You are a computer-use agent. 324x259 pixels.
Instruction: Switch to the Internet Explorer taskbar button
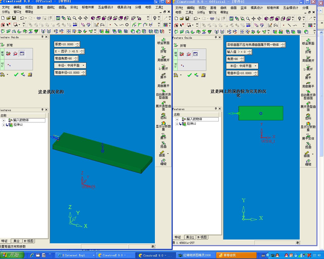click(75, 255)
